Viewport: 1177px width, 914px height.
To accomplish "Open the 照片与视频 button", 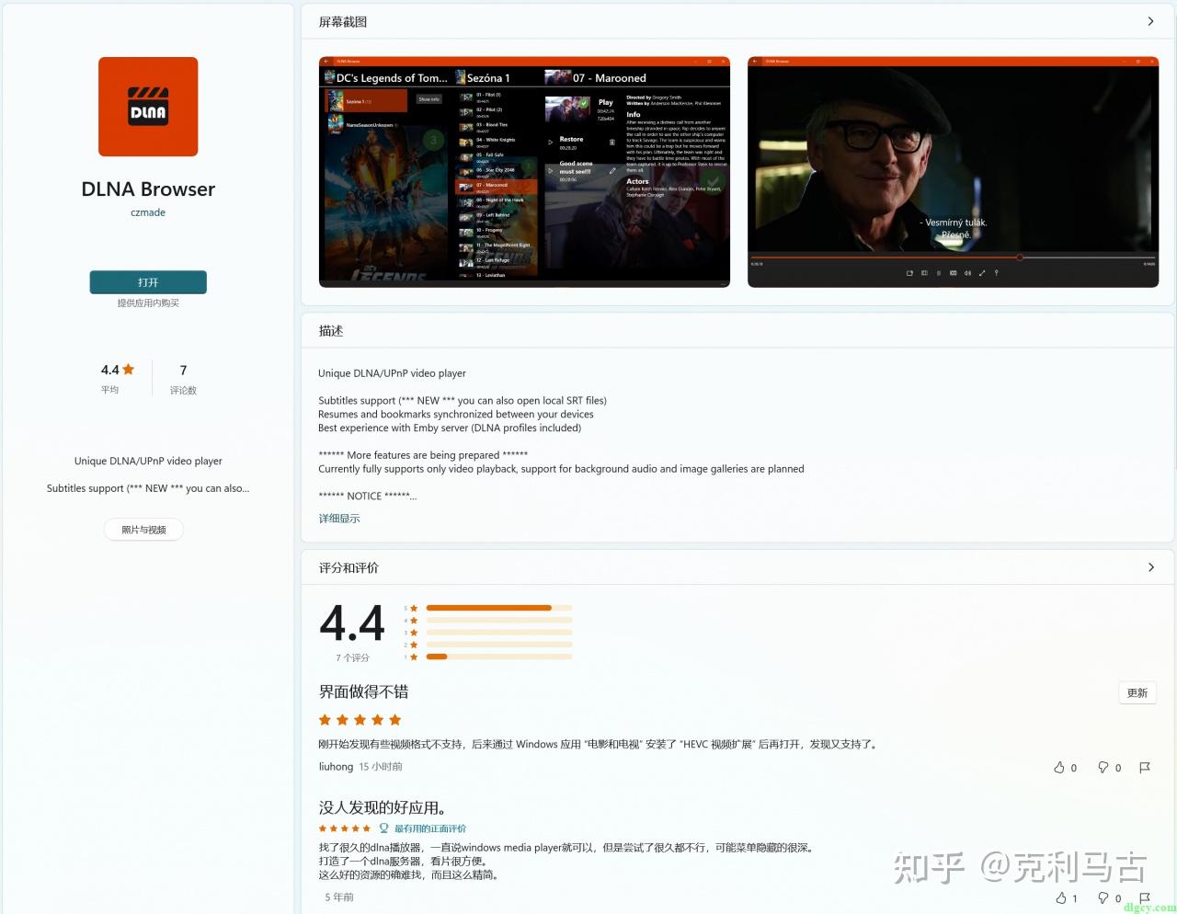I will tap(143, 529).
